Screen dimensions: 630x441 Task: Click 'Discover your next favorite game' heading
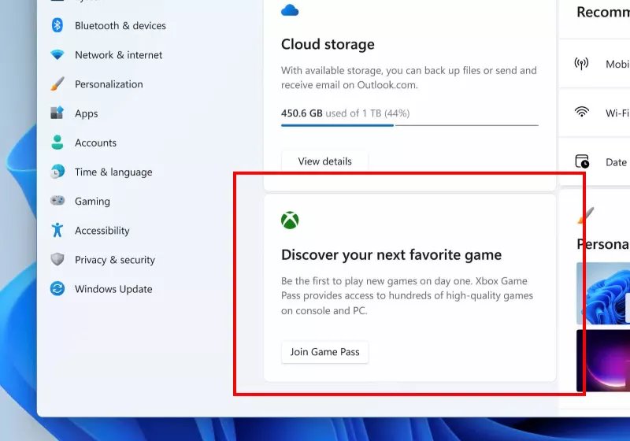(x=391, y=254)
